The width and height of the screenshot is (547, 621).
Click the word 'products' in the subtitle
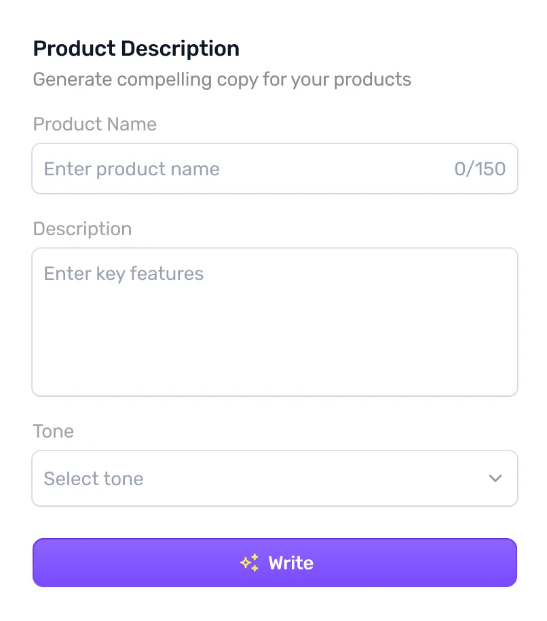pyautogui.click(x=373, y=79)
